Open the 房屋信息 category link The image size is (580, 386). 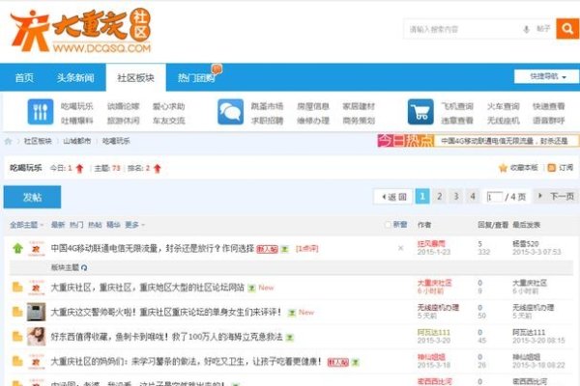tap(313, 106)
